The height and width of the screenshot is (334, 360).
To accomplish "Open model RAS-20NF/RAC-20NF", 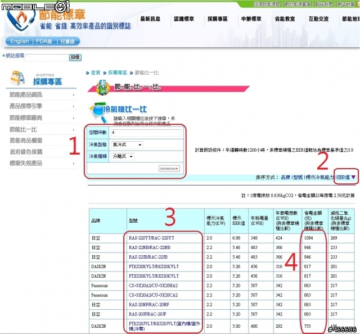I will [x=149, y=305].
